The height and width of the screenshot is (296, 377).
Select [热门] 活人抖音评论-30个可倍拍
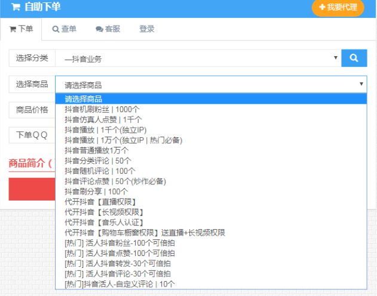click(x=211, y=274)
